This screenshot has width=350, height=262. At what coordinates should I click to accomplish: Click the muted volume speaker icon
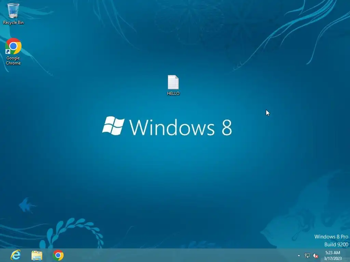click(x=315, y=256)
